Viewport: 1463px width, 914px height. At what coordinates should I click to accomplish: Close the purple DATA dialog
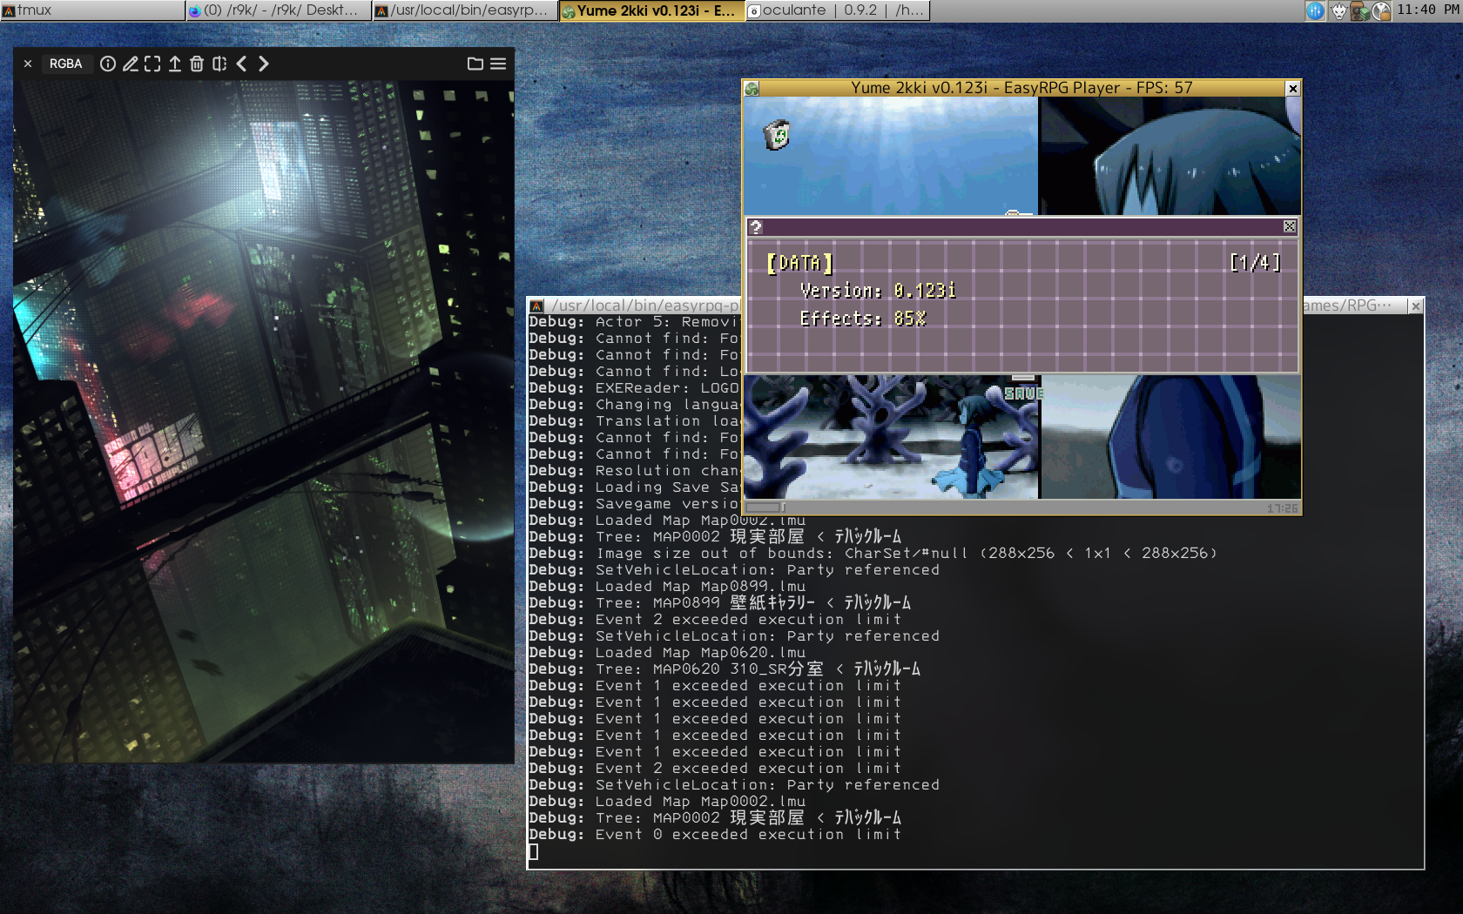click(1290, 226)
